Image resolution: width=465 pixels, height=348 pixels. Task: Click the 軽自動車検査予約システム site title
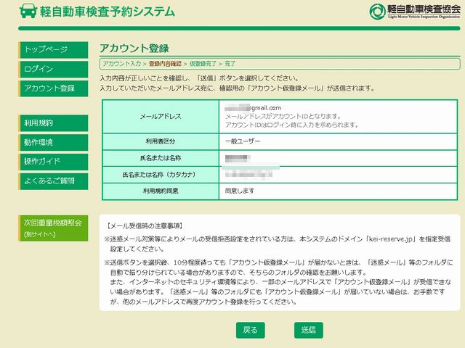point(108,12)
